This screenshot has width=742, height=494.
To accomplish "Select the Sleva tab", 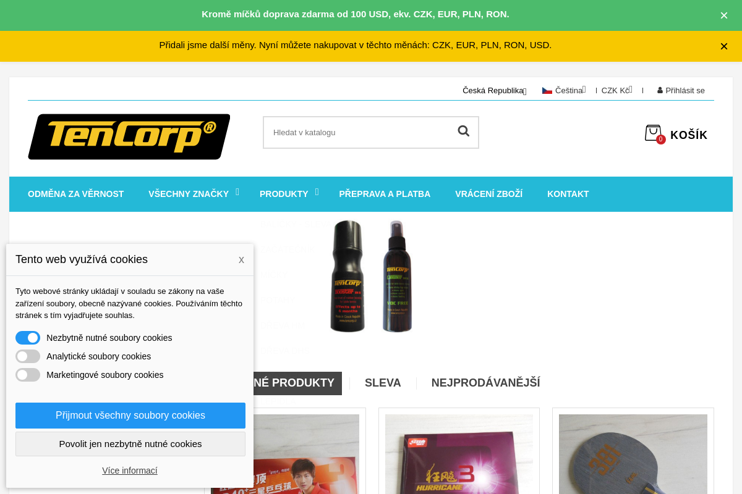I will (x=383, y=383).
